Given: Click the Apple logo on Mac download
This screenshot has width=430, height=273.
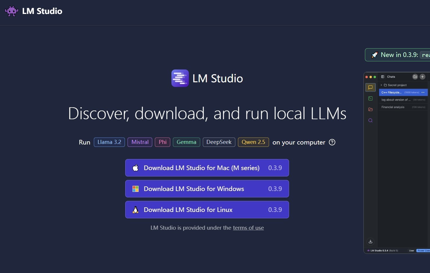Looking at the screenshot, I should [135, 168].
